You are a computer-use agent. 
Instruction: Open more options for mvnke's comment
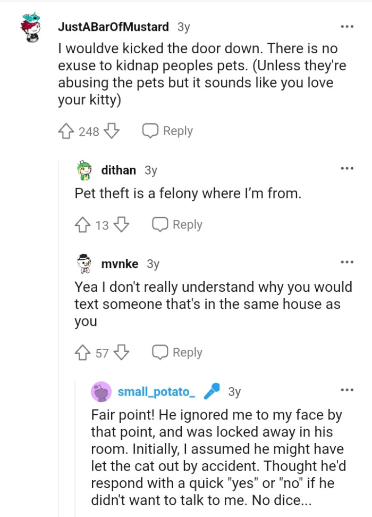pyautogui.click(x=347, y=262)
